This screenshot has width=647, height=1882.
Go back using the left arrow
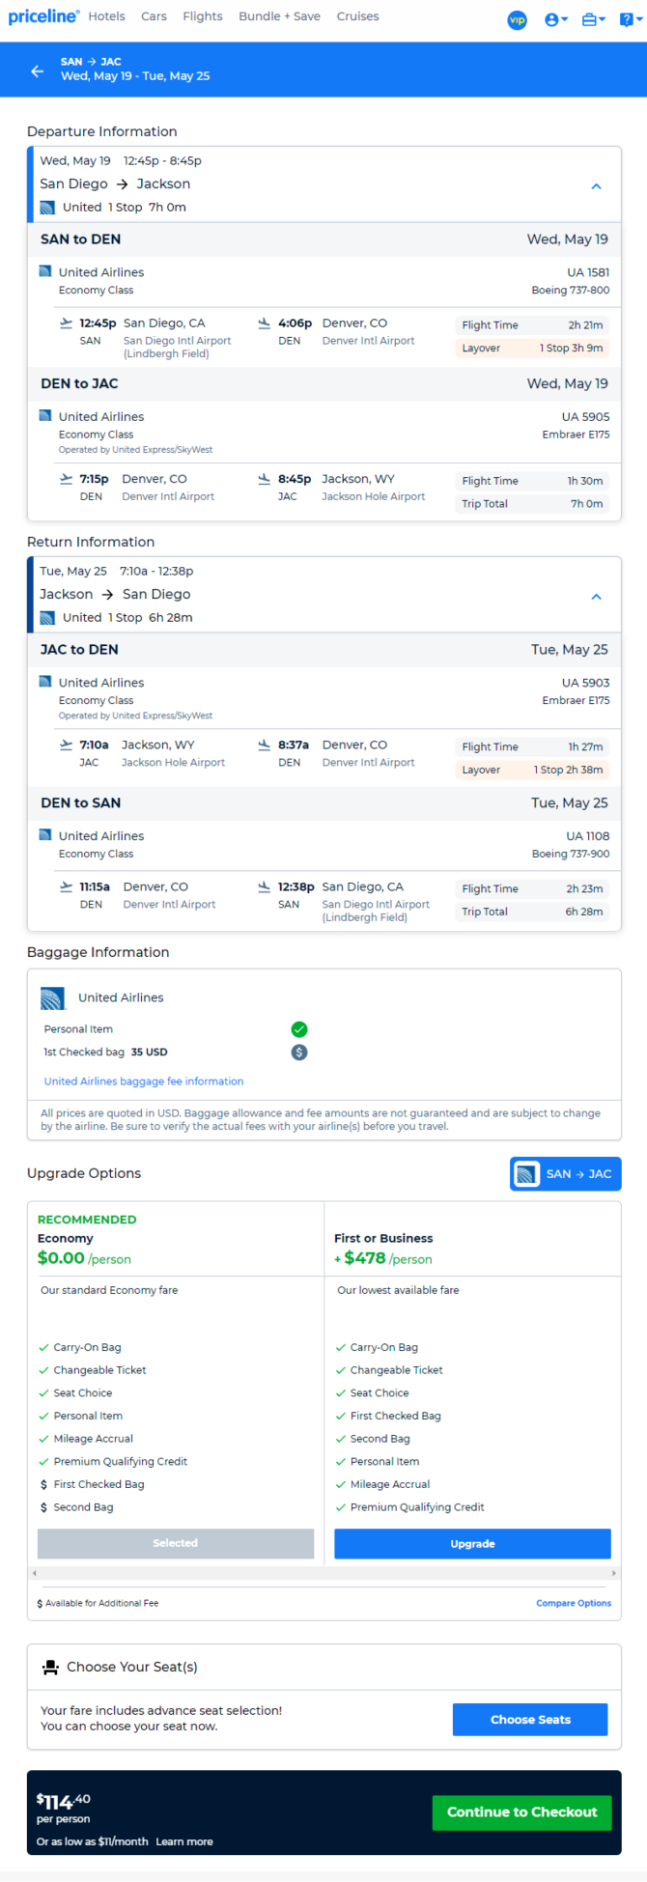click(37, 70)
